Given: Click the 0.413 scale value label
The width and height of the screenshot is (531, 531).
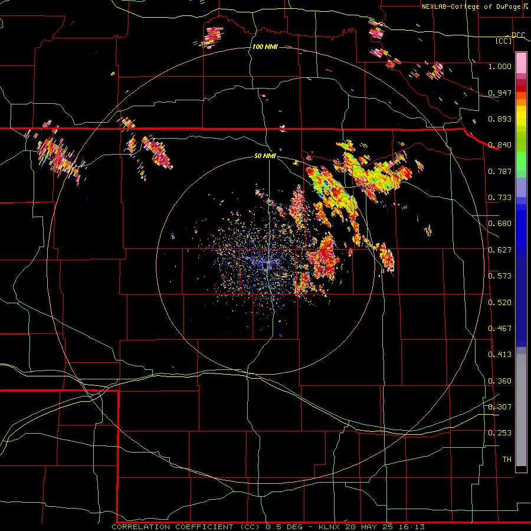Looking at the screenshot, I should [x=500, y=355].
